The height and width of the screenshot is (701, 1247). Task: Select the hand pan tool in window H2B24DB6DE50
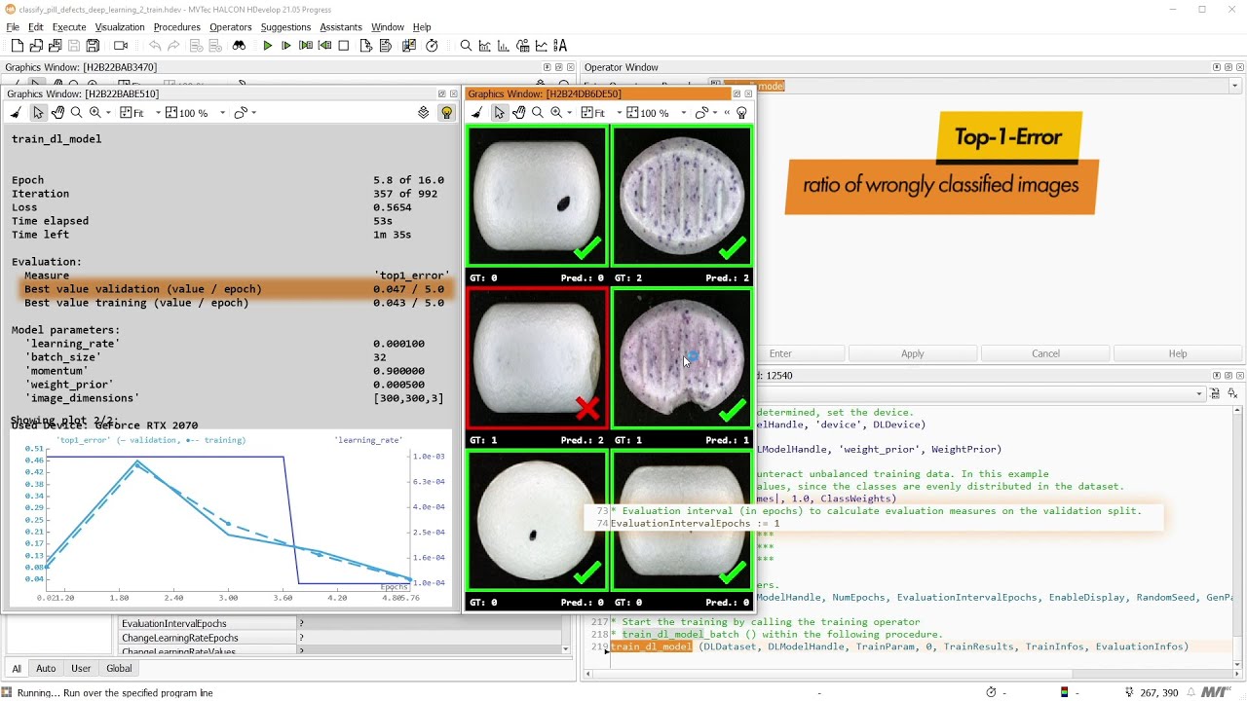point(519,113)
